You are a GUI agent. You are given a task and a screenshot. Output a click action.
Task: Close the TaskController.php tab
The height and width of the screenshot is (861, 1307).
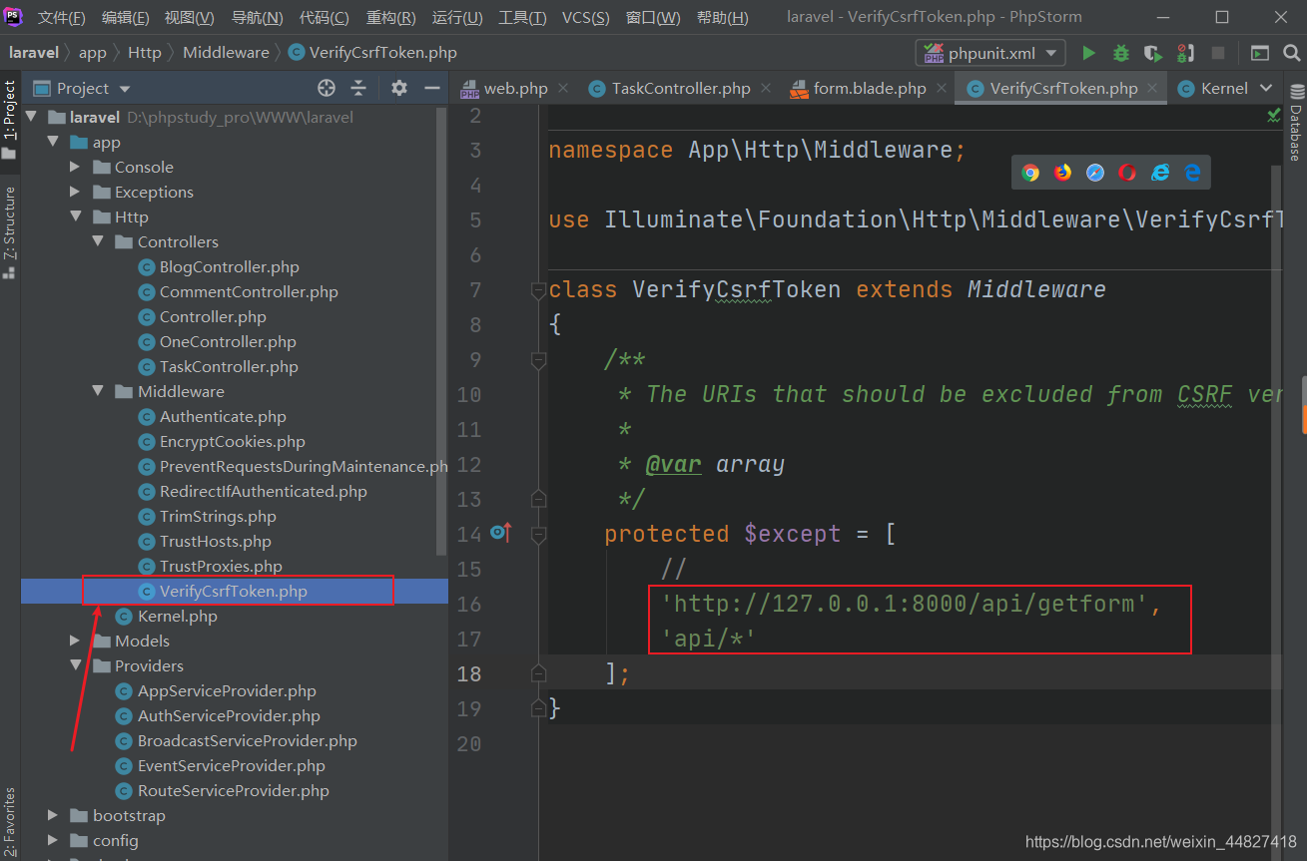tap(767, 88)
